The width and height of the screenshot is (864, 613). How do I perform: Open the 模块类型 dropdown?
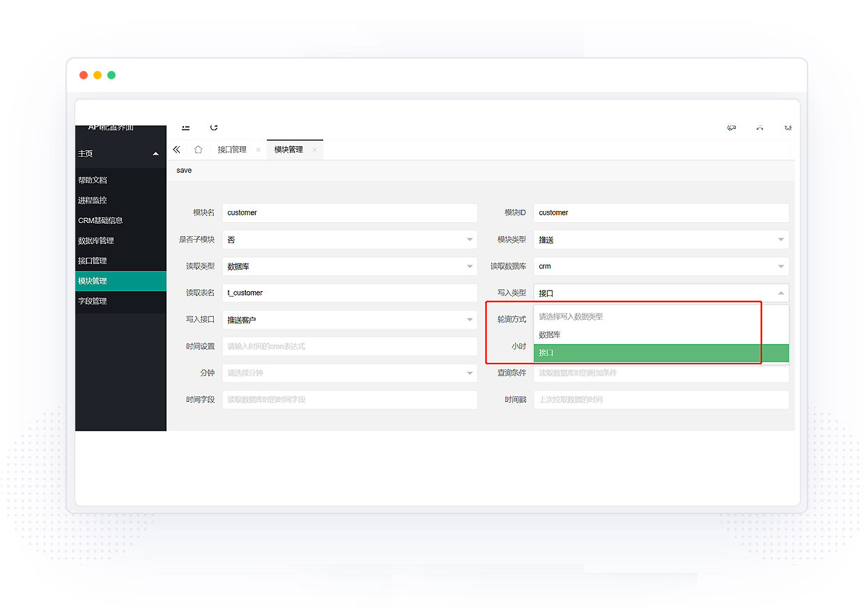(661, 240)
